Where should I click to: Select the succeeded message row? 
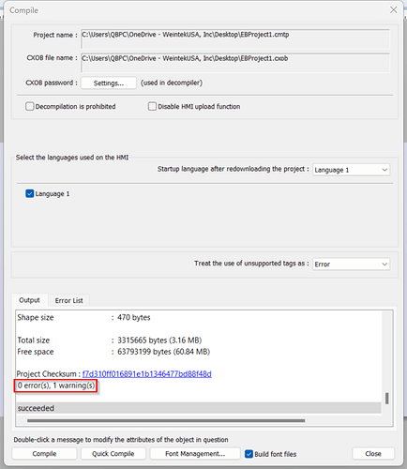[199, 408]
